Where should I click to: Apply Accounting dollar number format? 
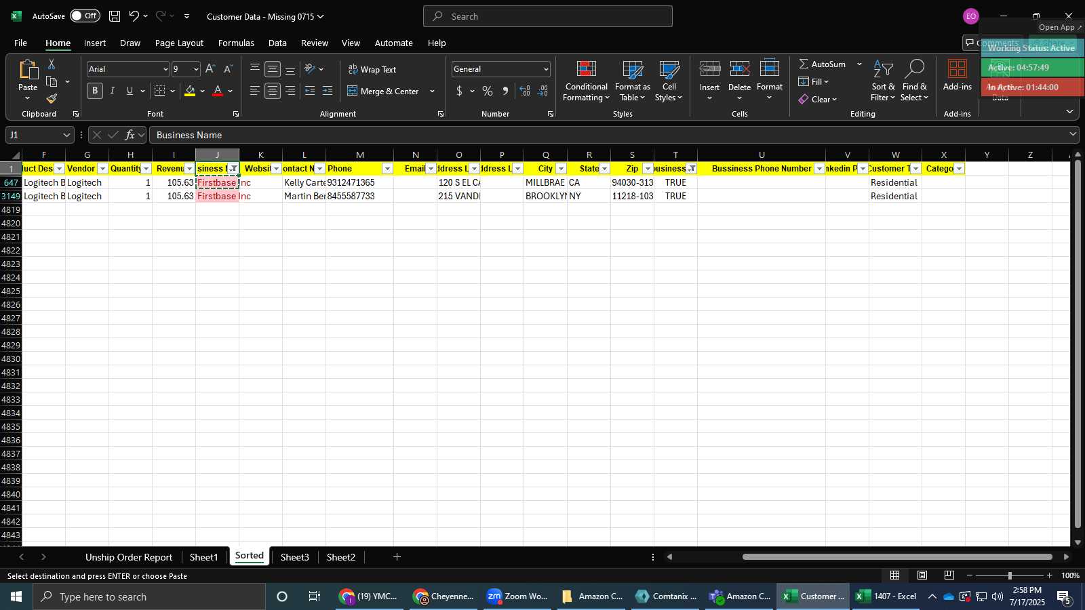pos(459,91)
